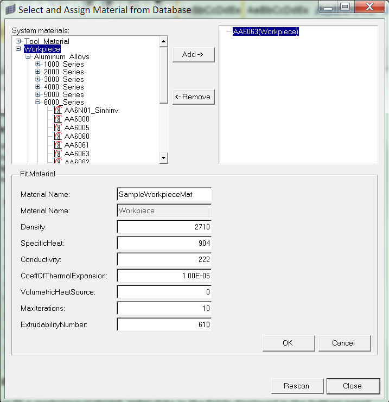Image resolution: width=389 pixels, height=402 pixels.
Task: Select AA6063(Workpiece) in assigned list
Action: (x=266, y=31)
